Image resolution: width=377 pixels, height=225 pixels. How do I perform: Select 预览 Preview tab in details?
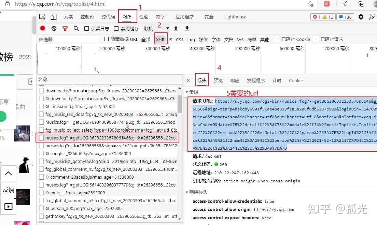(x=218, y=80)
